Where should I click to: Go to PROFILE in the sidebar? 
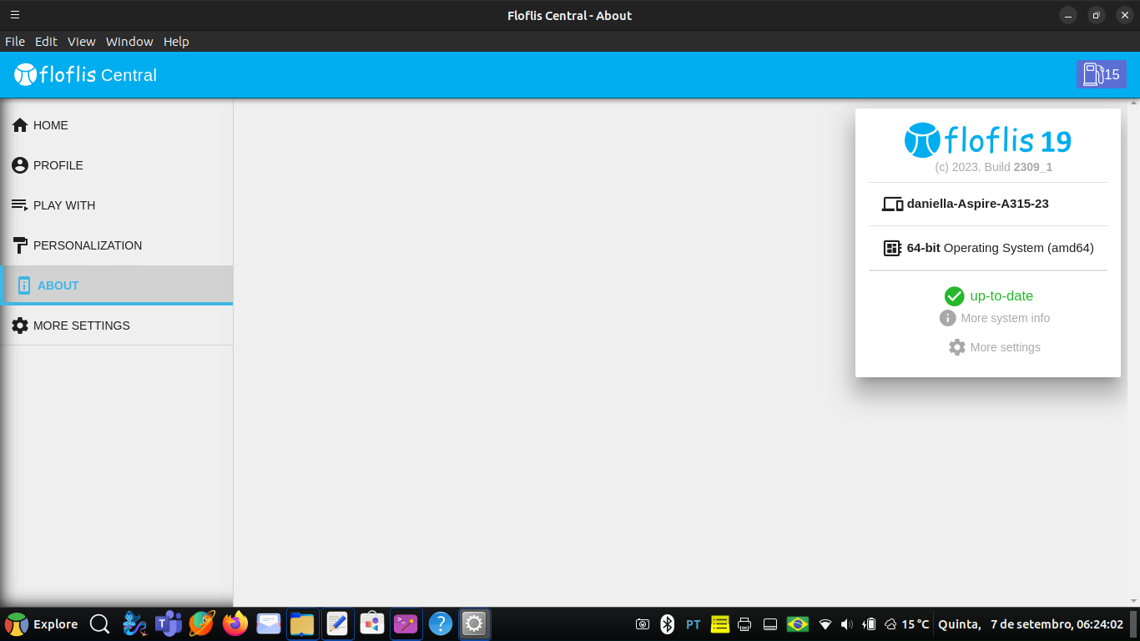(117, 165)
